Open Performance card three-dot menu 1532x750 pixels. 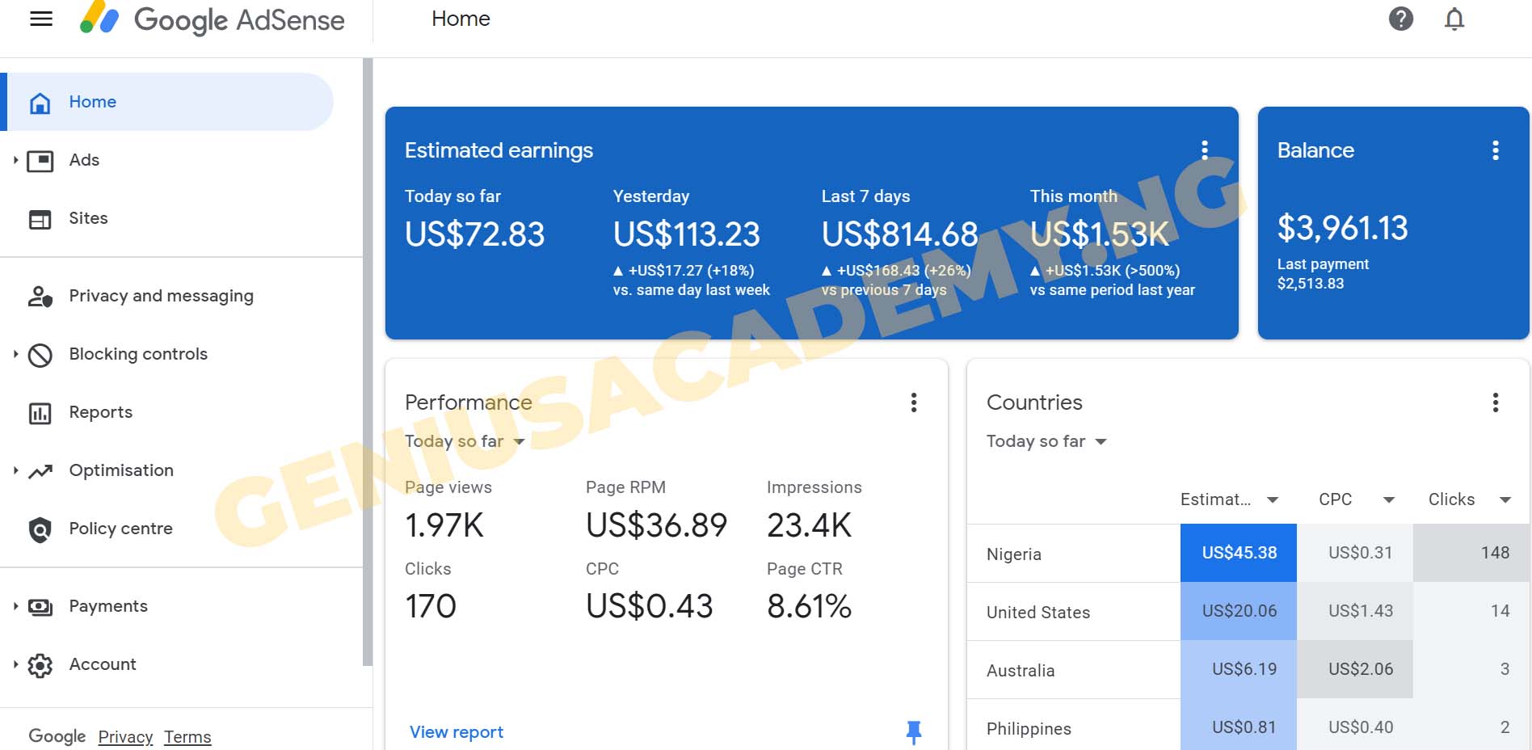(x=913, y=402)
